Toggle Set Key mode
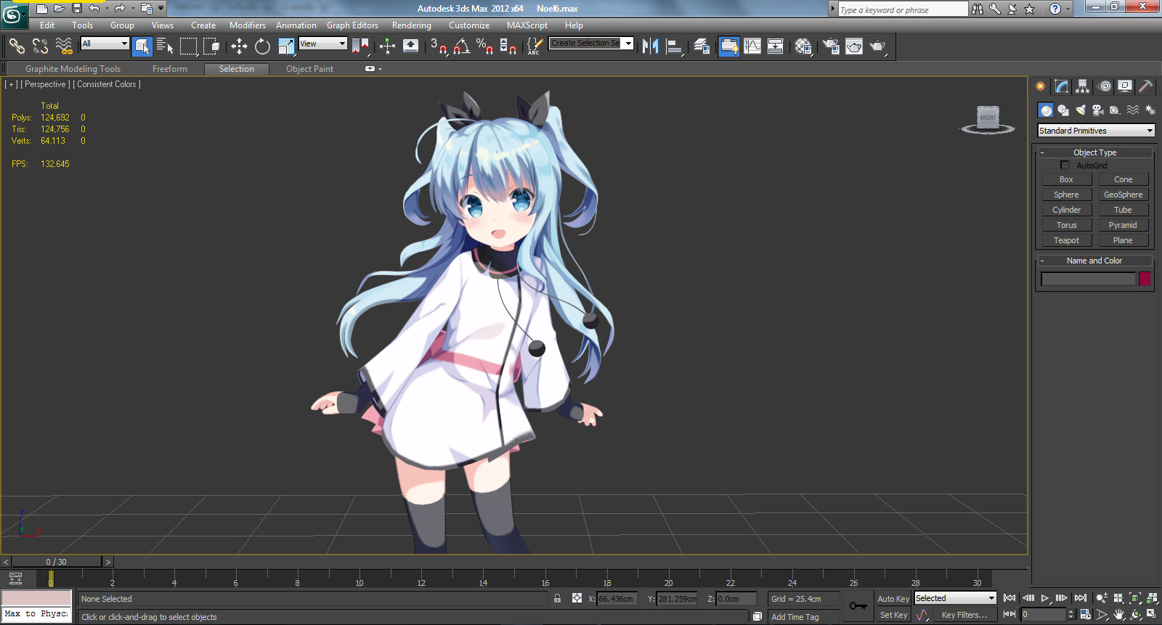The width and height of the screenshot is (1162, 625). (893, 615)
